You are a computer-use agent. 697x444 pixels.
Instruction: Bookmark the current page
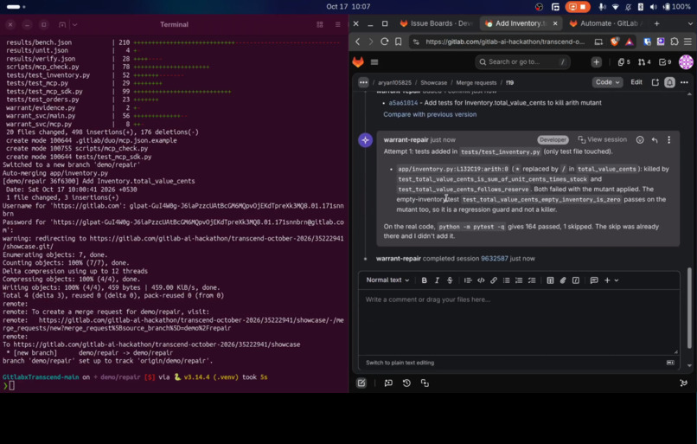pyautogui.click(x=399, y=42)
